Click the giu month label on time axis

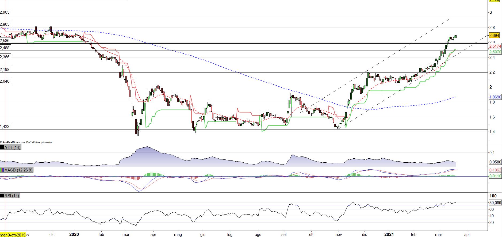203,235
